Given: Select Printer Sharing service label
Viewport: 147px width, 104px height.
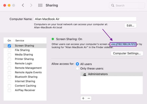Looking at the screenshot, I should 24,59.
